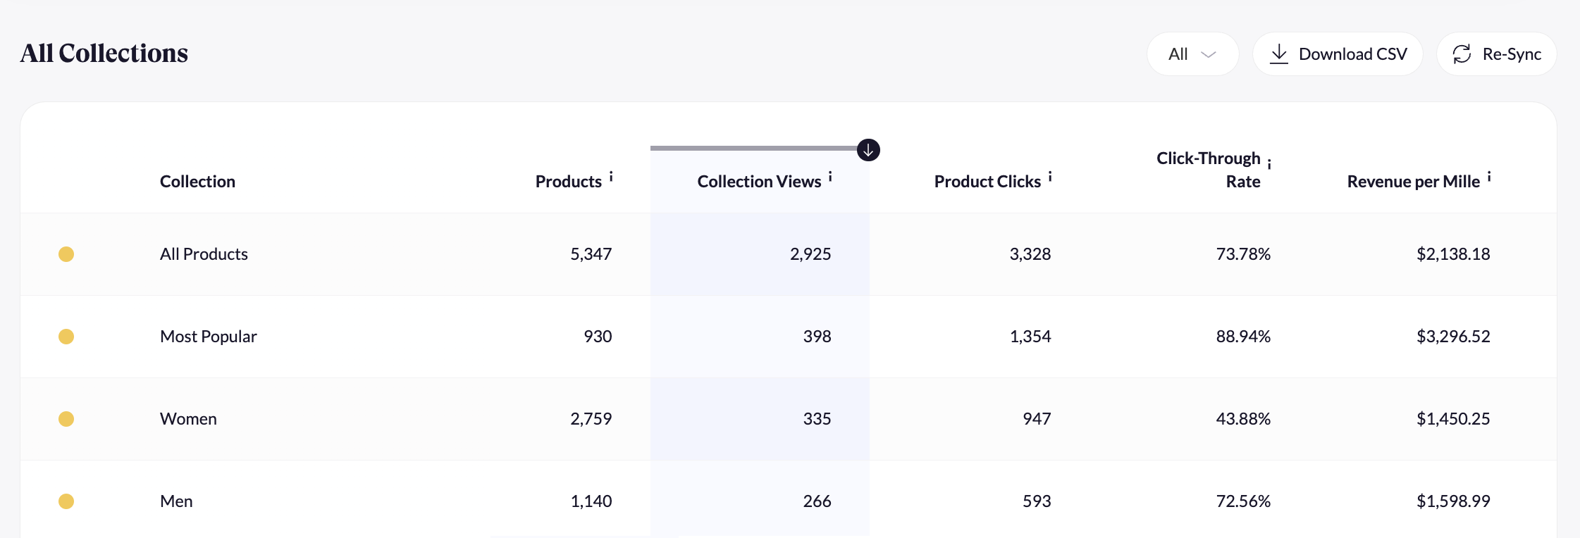
Task: Open the Women collection
Action: [x=188, y=419]
